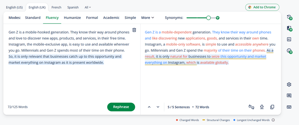Screen dimensions: 299x125
Task: Download the paraphrased output
Action: [262, 107]
